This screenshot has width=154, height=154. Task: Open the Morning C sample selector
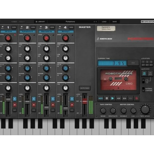point(66,32)
